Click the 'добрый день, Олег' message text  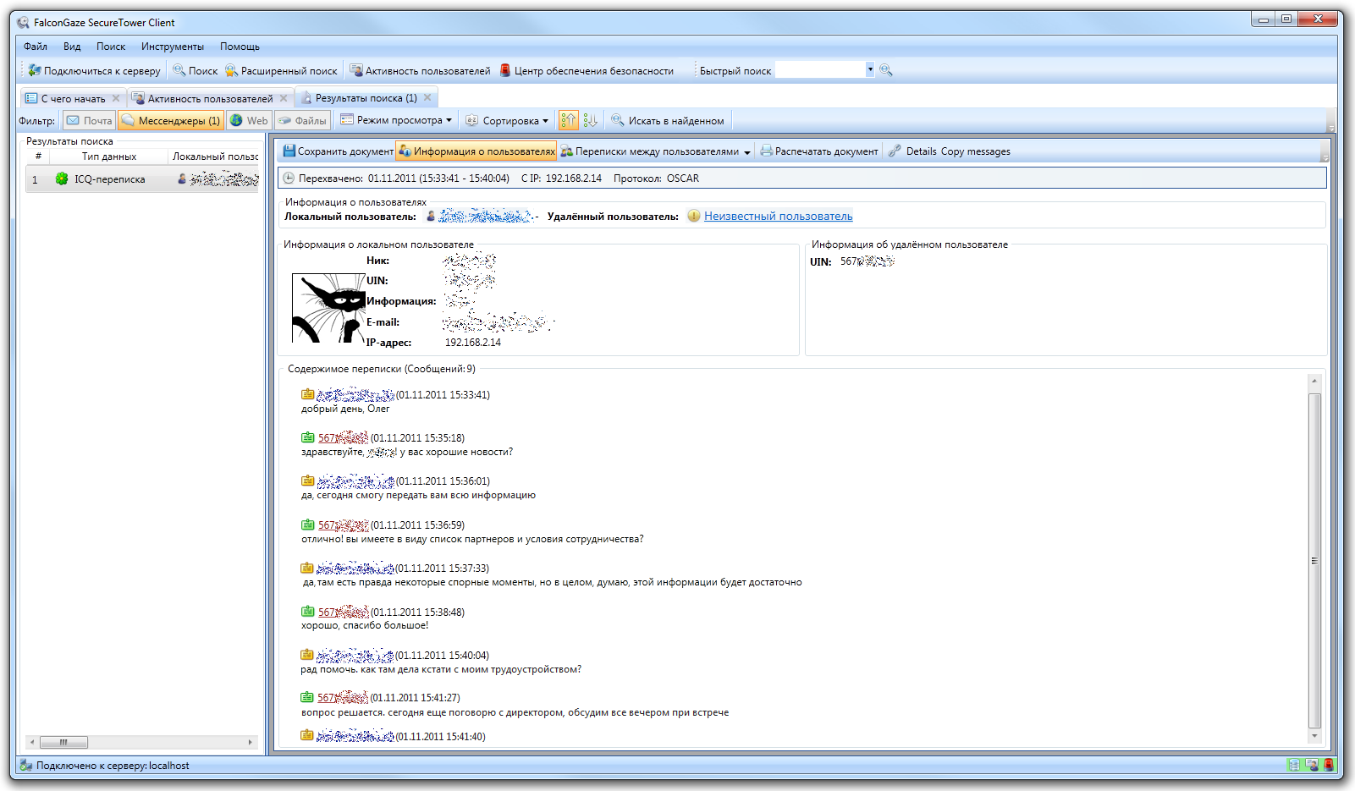click(345, 409)
